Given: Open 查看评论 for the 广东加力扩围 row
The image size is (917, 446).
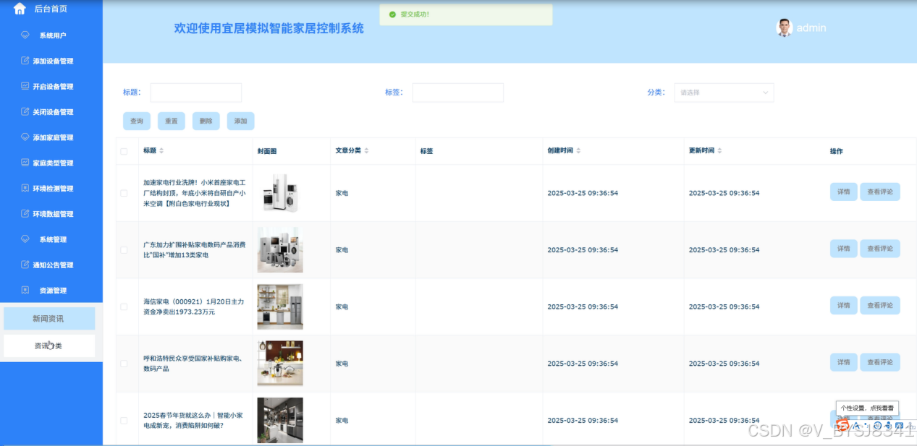Looking at the screenshot, I should (x=880, y=249).
